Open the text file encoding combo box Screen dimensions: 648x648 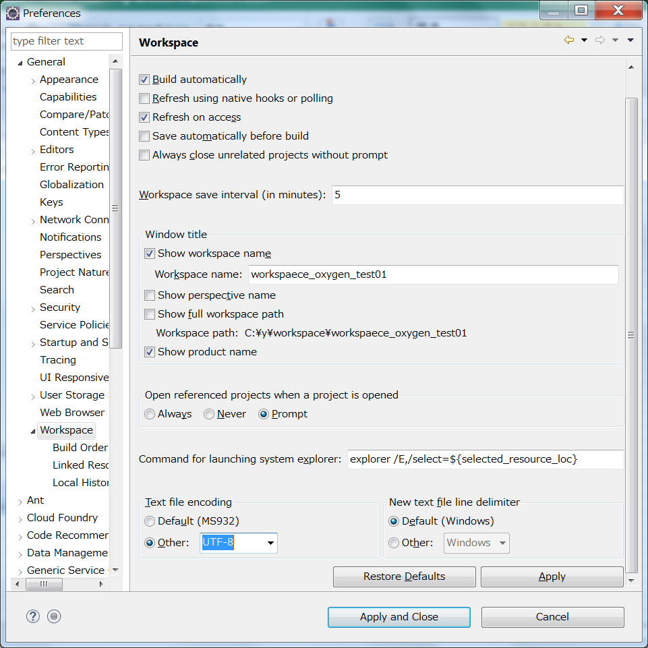coord(271,543)
